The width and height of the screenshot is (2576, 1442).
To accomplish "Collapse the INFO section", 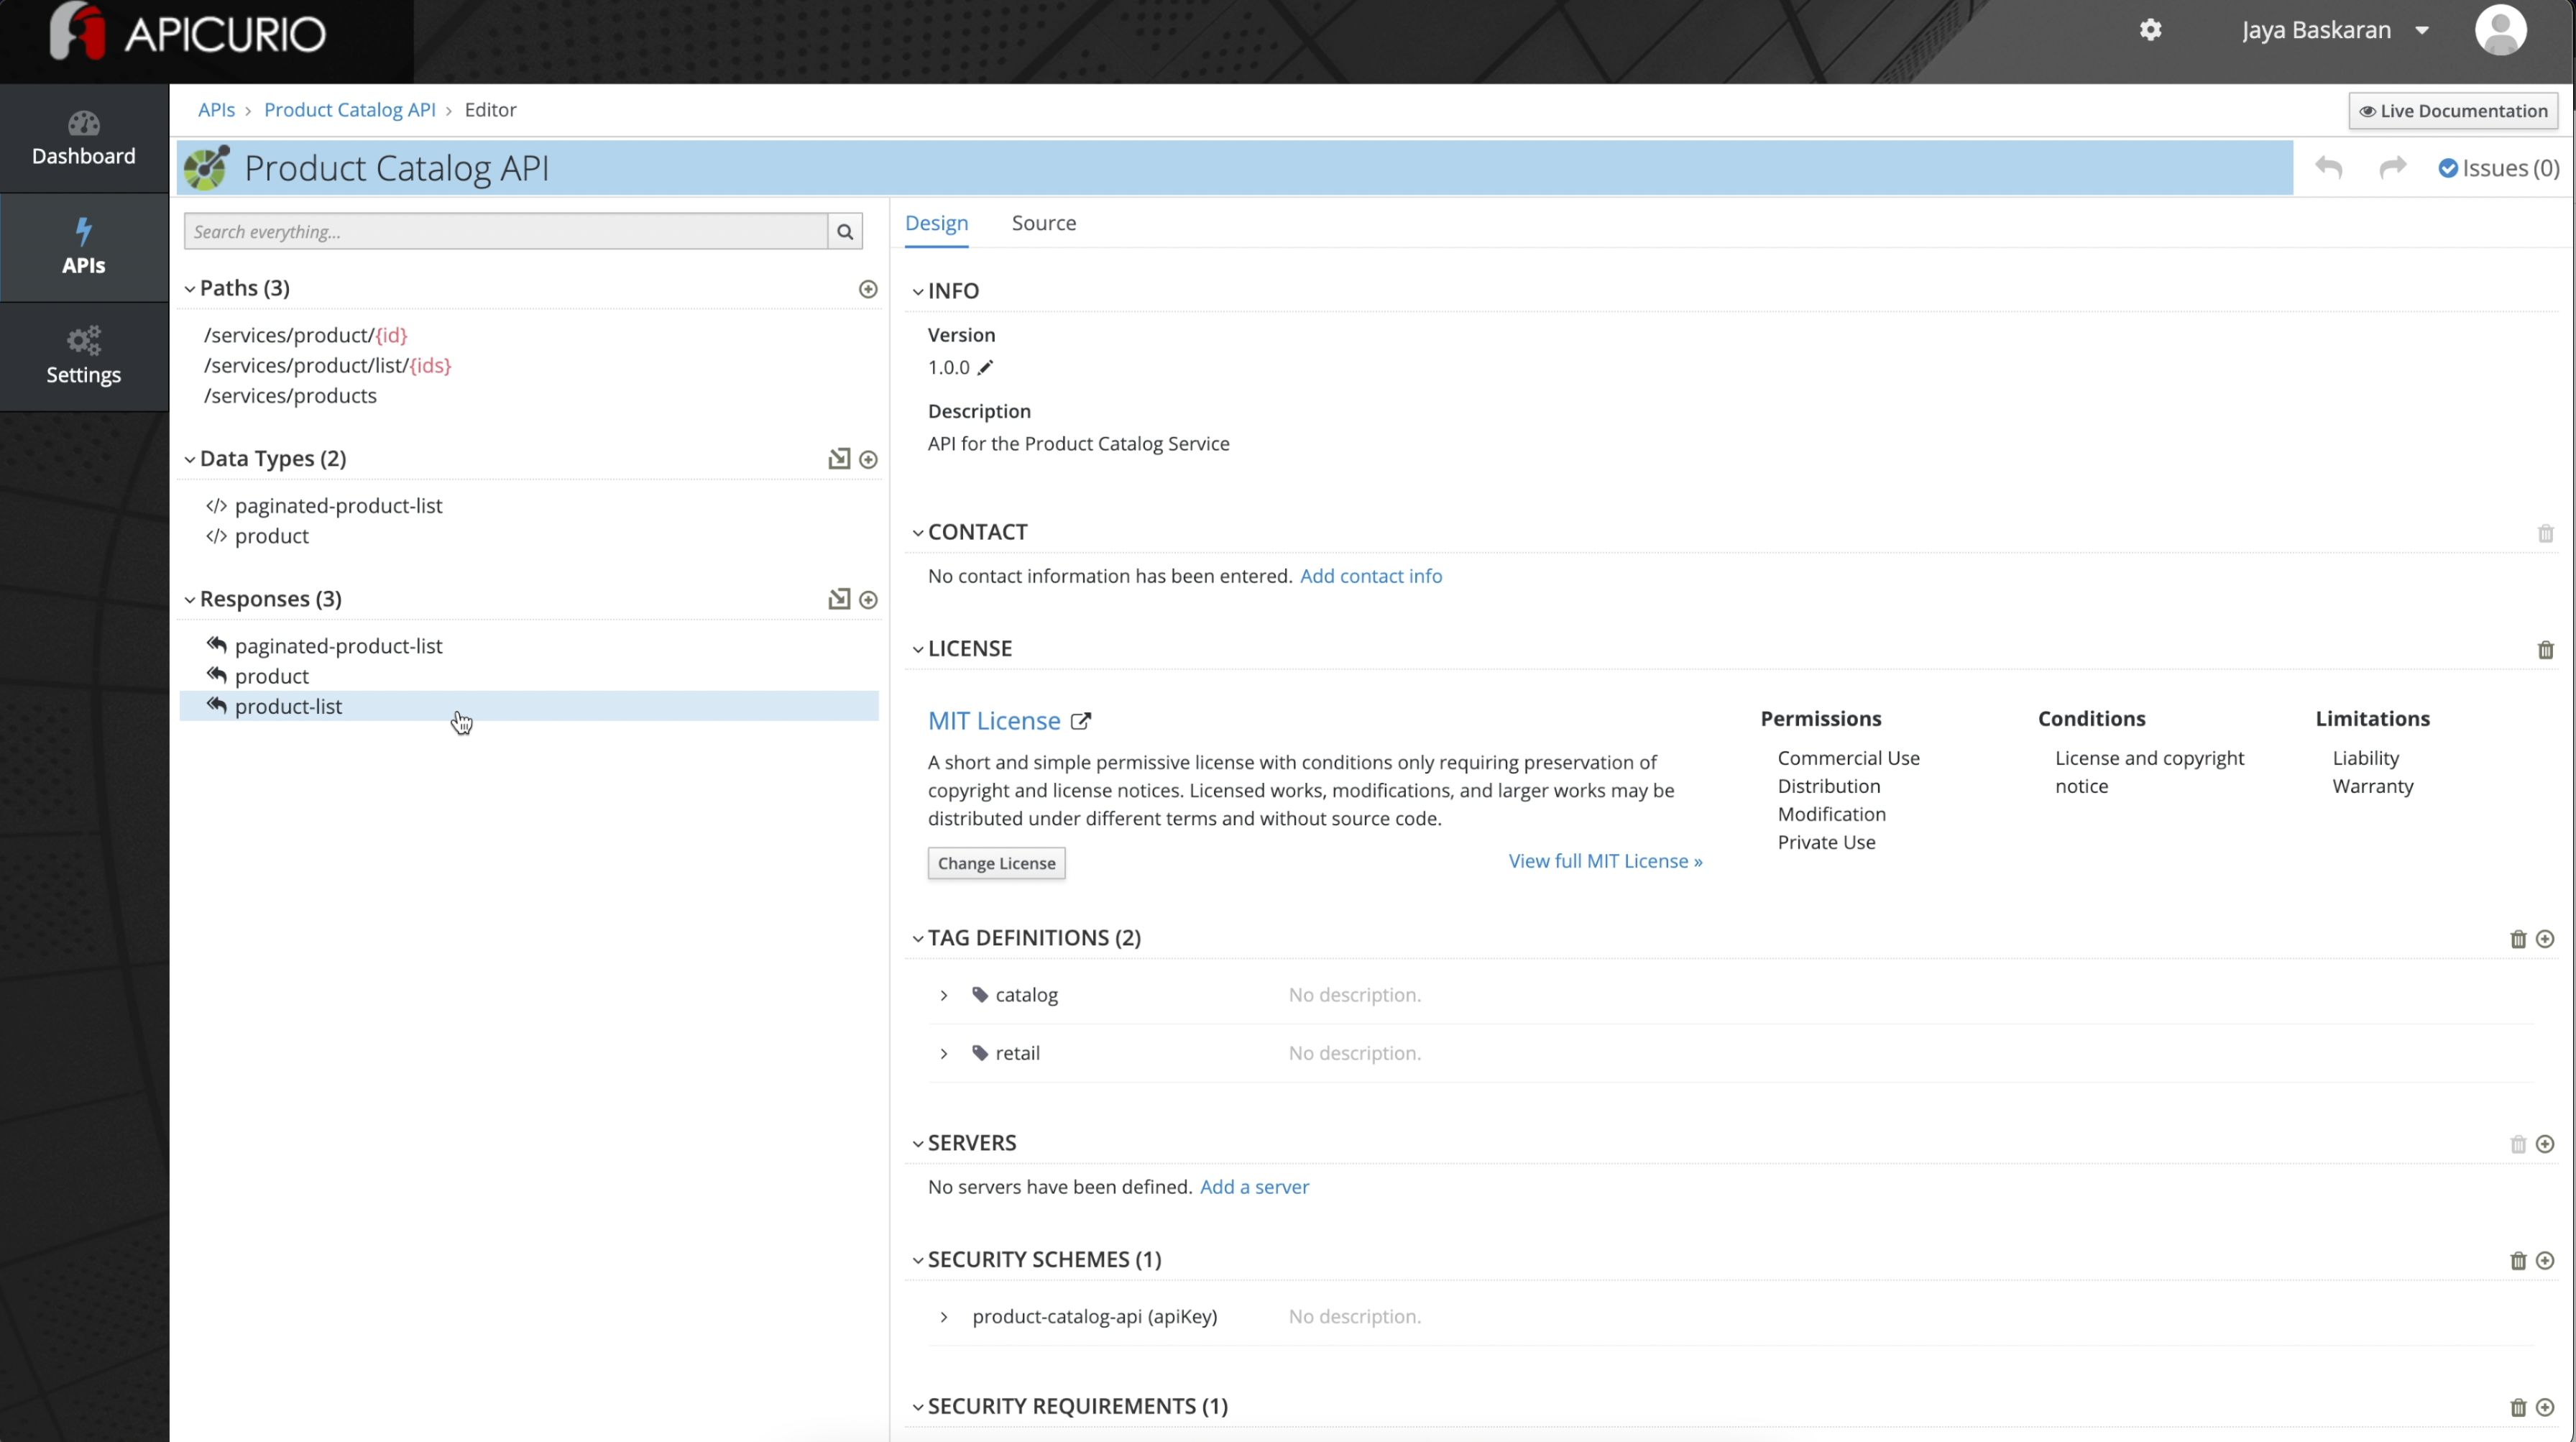I will [x=918, y=292].
